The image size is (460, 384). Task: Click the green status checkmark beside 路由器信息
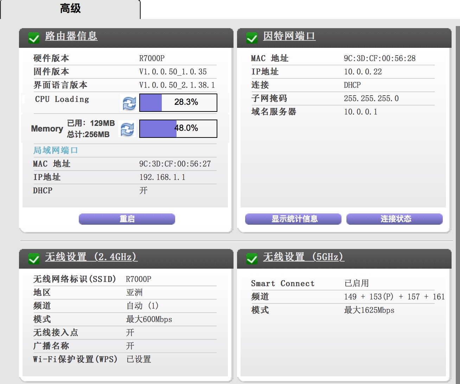pos(34,38)
